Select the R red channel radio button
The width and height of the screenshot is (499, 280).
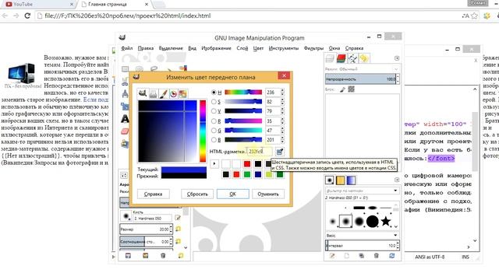[214, 121]
